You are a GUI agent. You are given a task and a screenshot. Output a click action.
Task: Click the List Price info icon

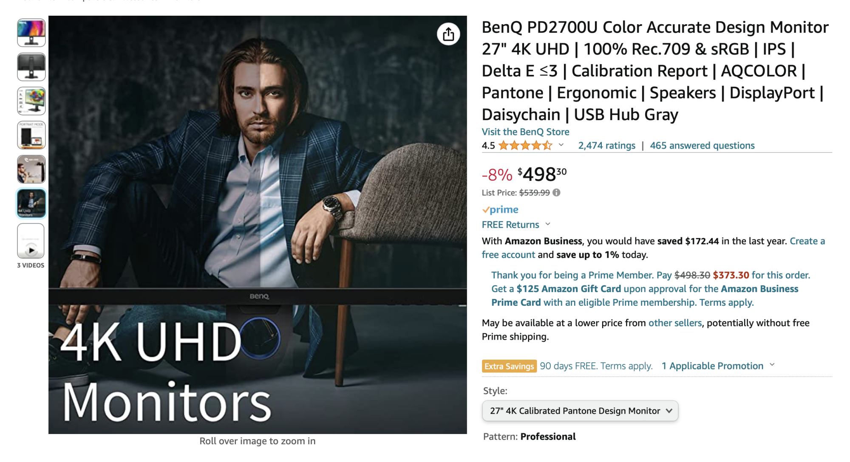pyautogui.click(x=556, y=192)
